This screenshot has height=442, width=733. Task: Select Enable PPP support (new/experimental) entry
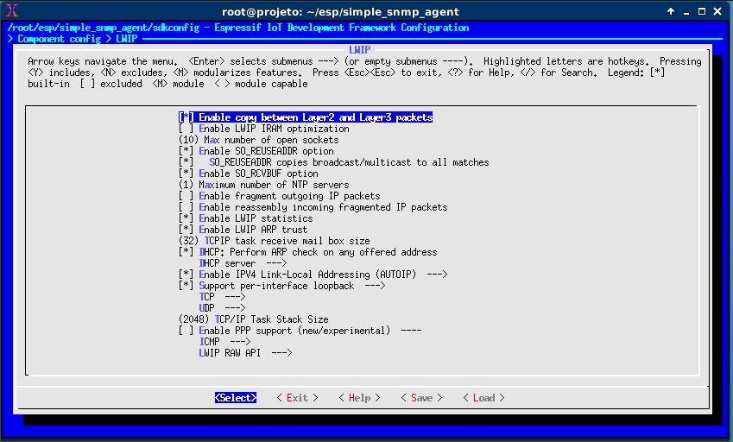tap(300, 331)
